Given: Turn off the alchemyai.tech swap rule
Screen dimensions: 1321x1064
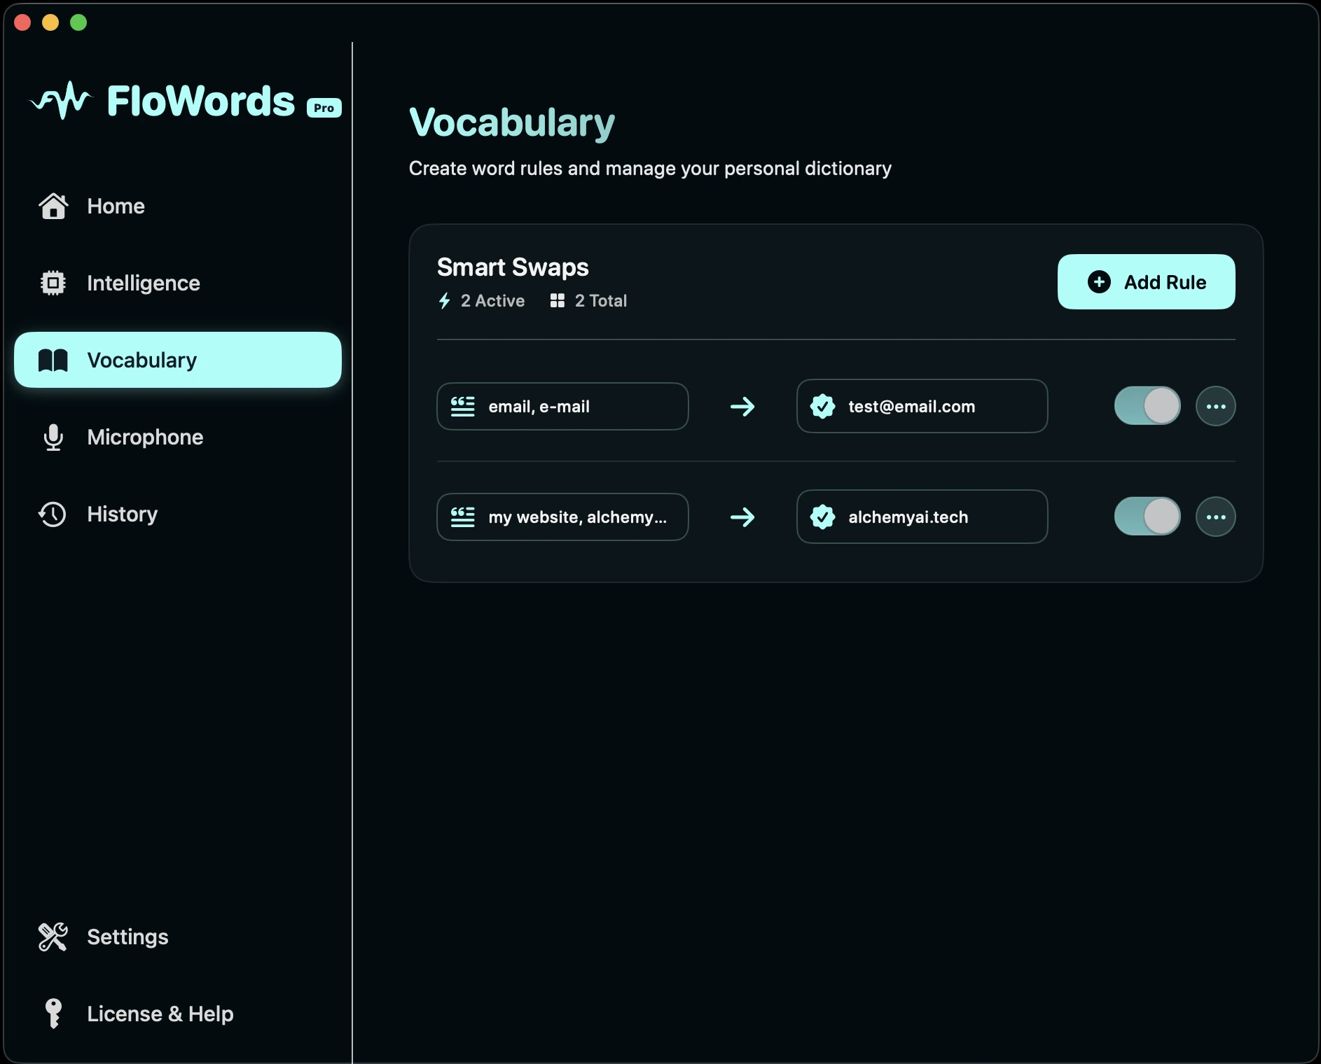Looking at the screenshot, I should click(1147, 517).
